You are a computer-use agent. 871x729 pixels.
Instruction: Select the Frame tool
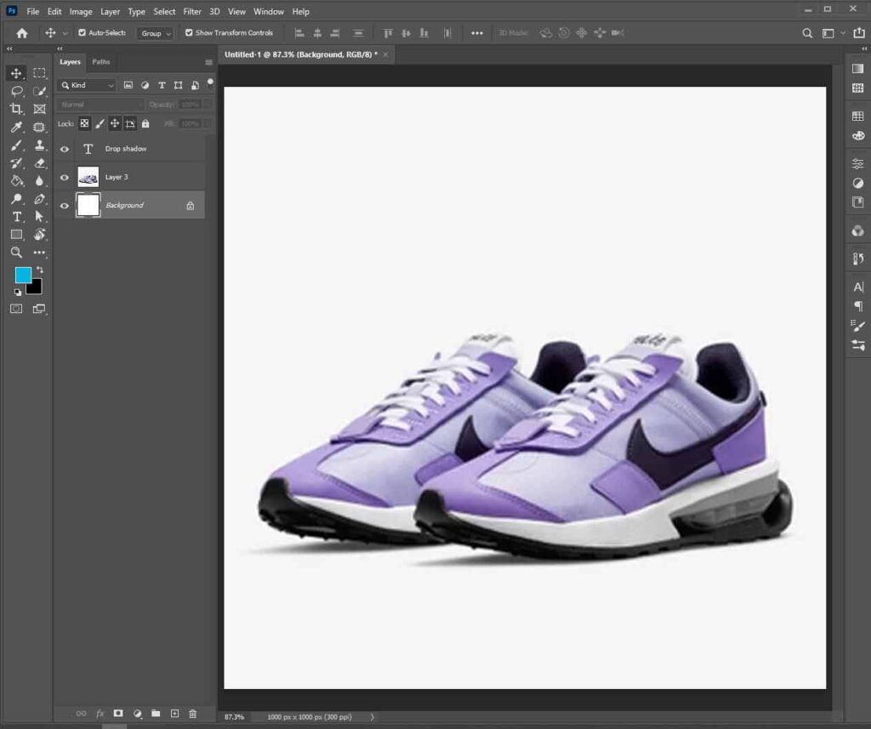(x=39, y=108)
